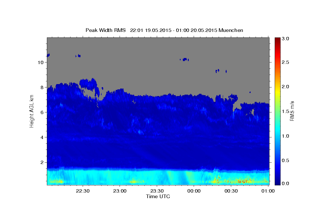Screen dimensions: 333x222
Task: Click the height tick label 10
Action: [x=40, y=62]
